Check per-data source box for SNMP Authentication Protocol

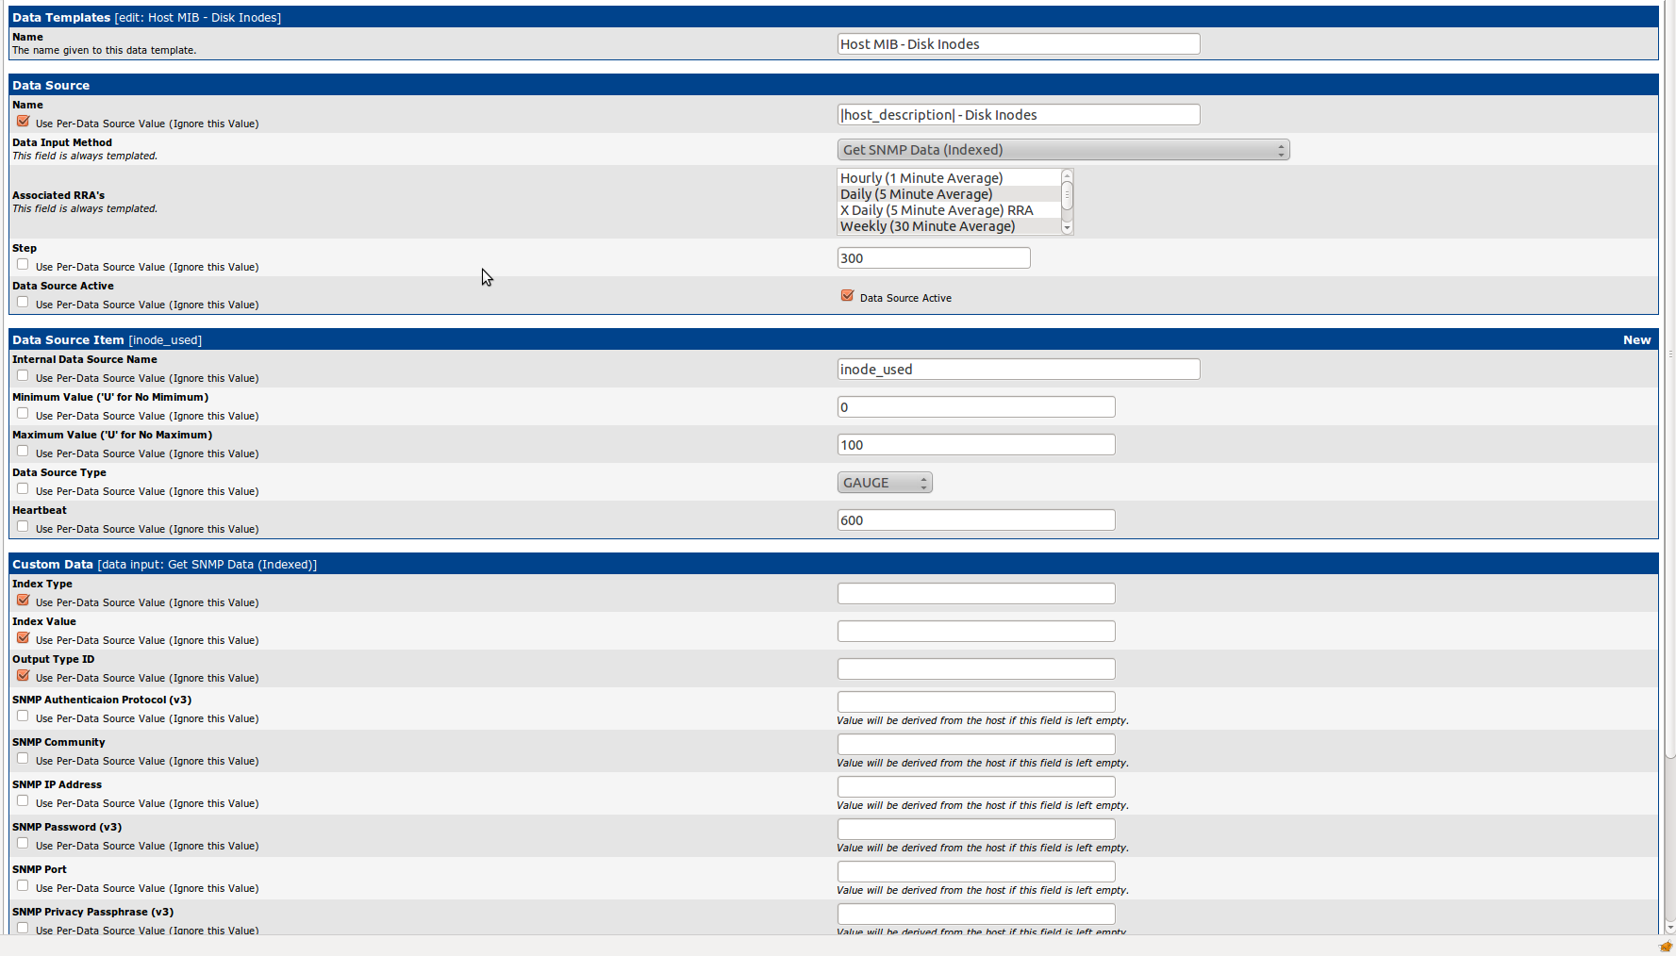point(23,717)
